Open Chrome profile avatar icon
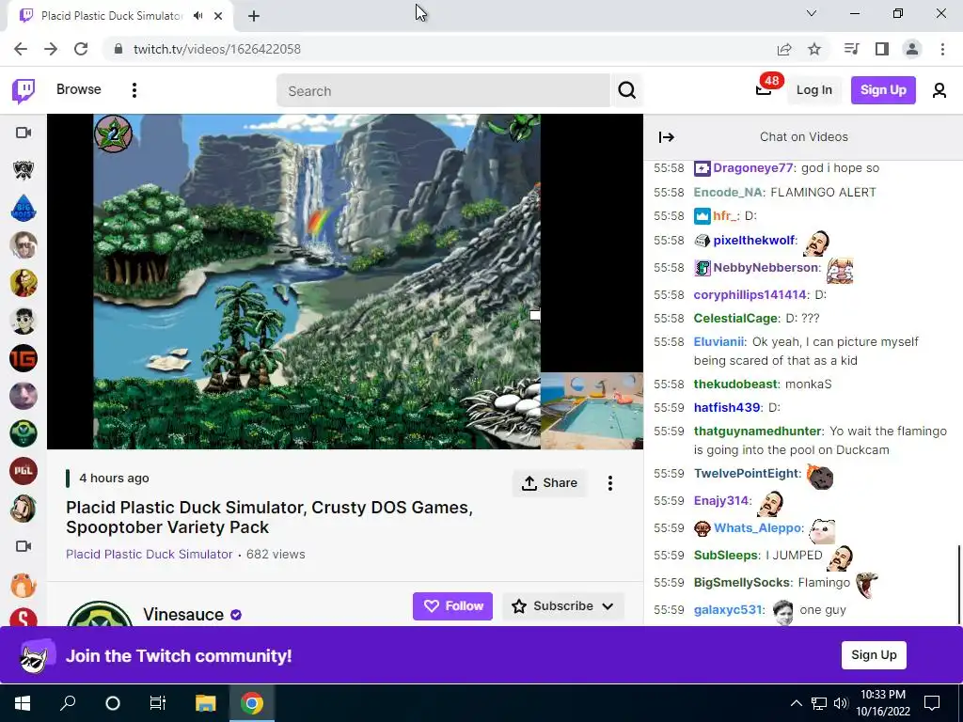Image resolution: width=963 pixels, height=722 pixels. tap(912, 49)
